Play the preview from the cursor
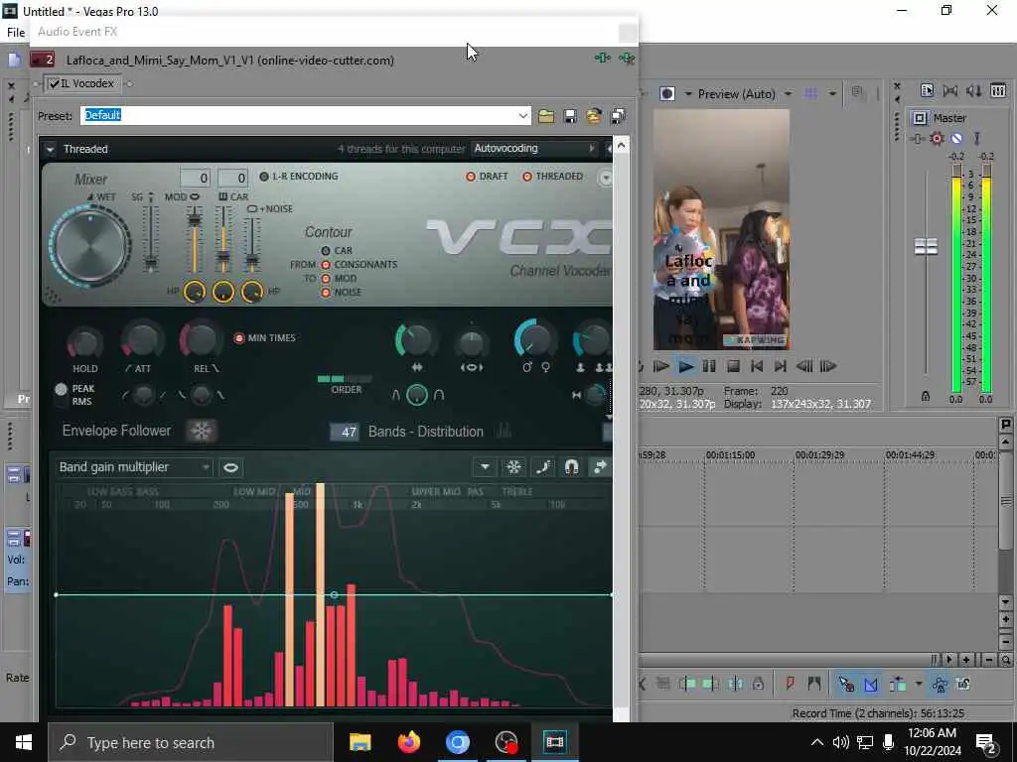 pos(685,367)
